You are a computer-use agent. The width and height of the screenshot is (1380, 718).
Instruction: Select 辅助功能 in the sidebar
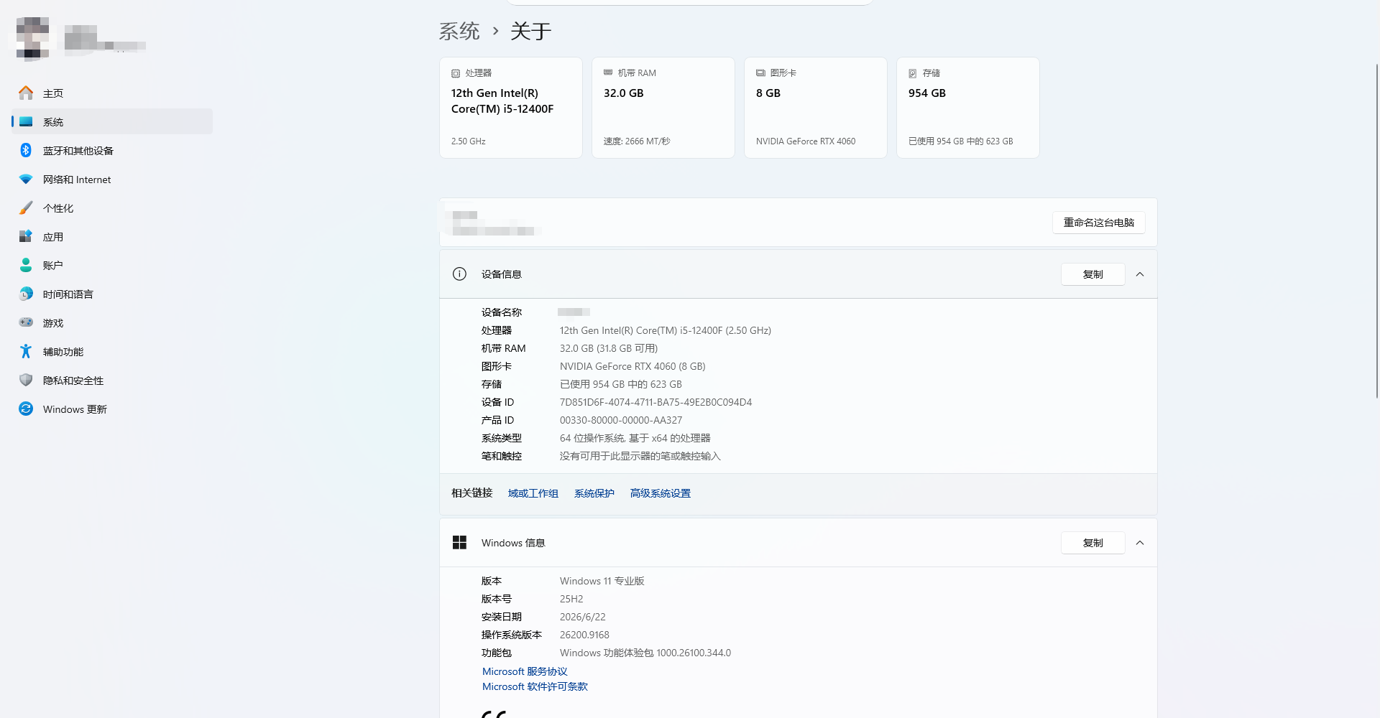112,351
